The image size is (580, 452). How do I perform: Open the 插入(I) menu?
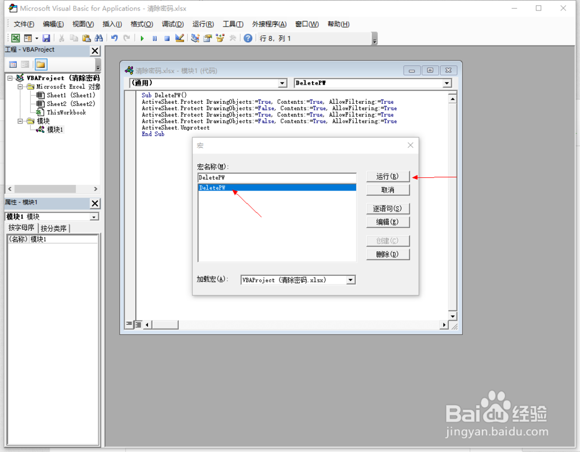(112, 24)
